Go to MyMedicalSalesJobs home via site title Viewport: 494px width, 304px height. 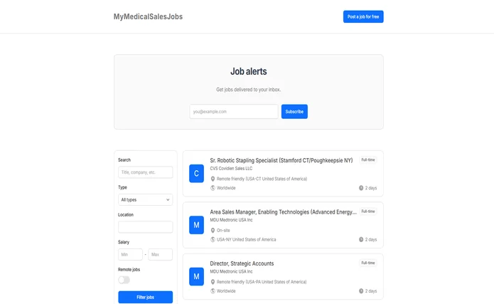pos(148,16)
